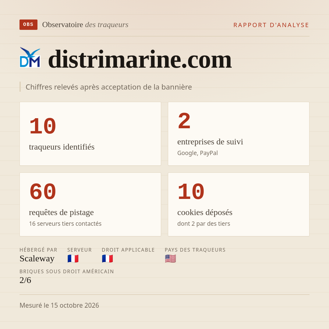The width and height of the screenshot is (329, 329).
Task: Click the Droit applicable label
Action: tap(128, 250)
